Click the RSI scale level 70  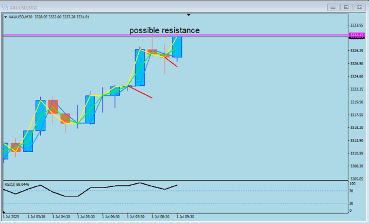point(351,191)
